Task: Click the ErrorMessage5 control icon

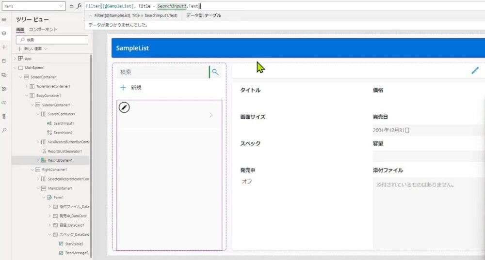Action: coord(61,253)
